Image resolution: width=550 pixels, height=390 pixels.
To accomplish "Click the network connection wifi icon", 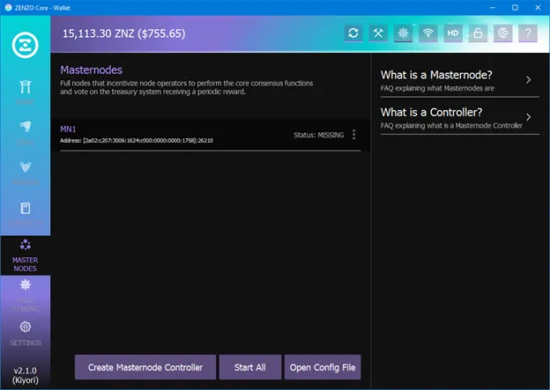I will click(428, 33).
